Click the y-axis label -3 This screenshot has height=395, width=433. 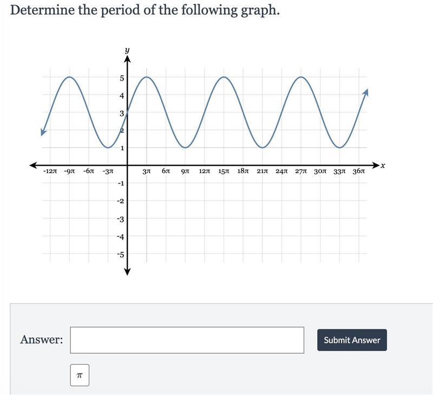pyautogui.click(x=120, y=220)
